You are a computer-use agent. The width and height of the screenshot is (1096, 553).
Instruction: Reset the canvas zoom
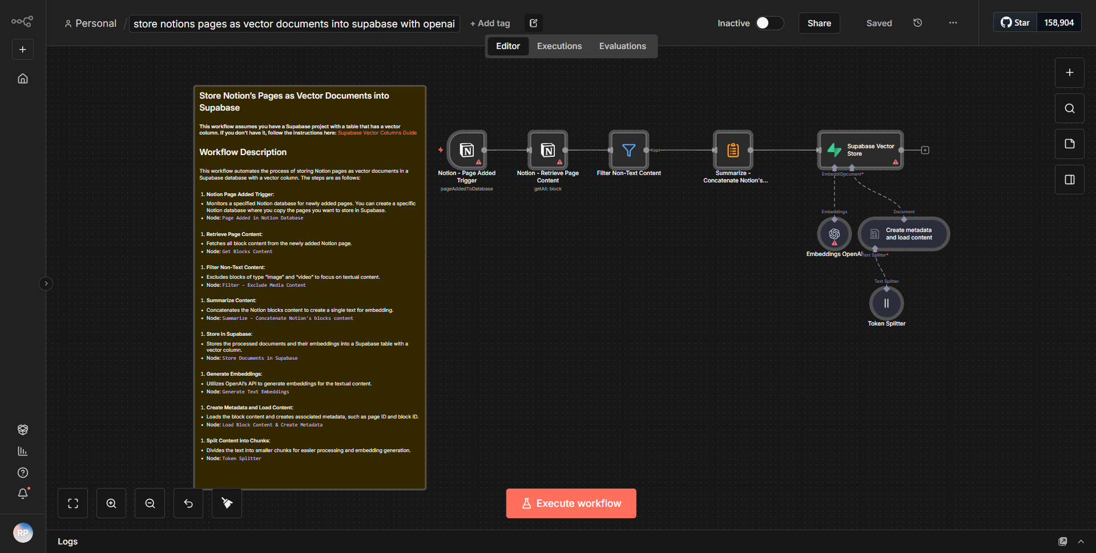tap(188, 503)
